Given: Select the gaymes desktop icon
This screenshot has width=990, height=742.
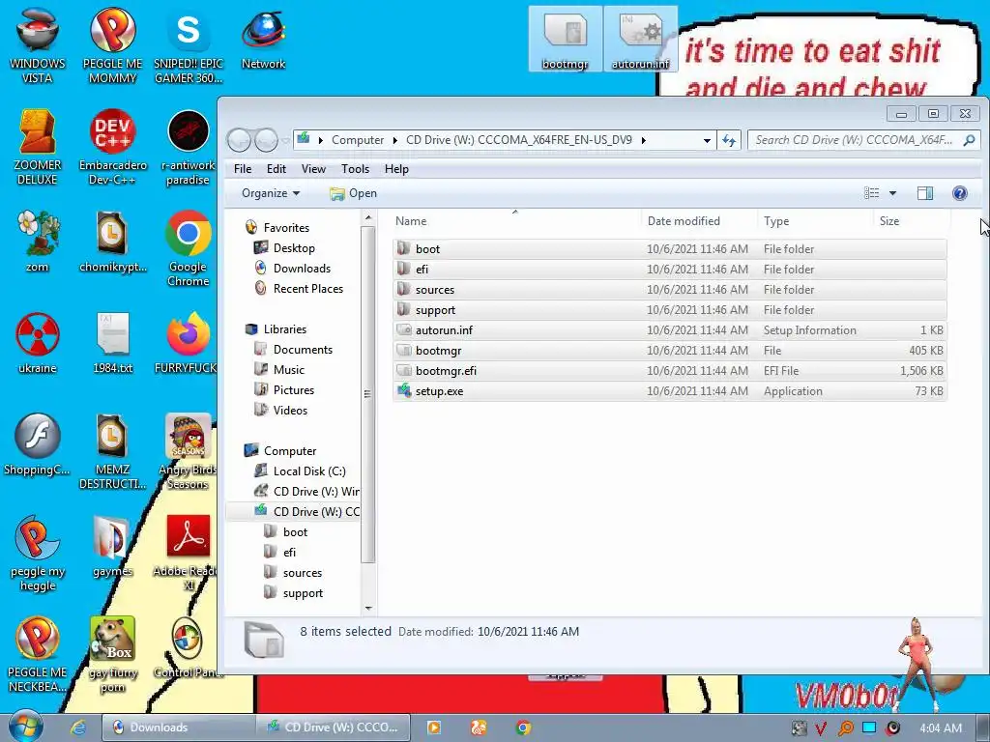Looking at the screenshot, I should pyautogui.click(x=112, y=547).
